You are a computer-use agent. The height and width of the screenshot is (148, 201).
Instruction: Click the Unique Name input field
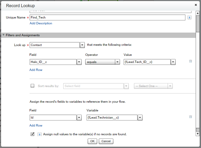click(107, 17)
